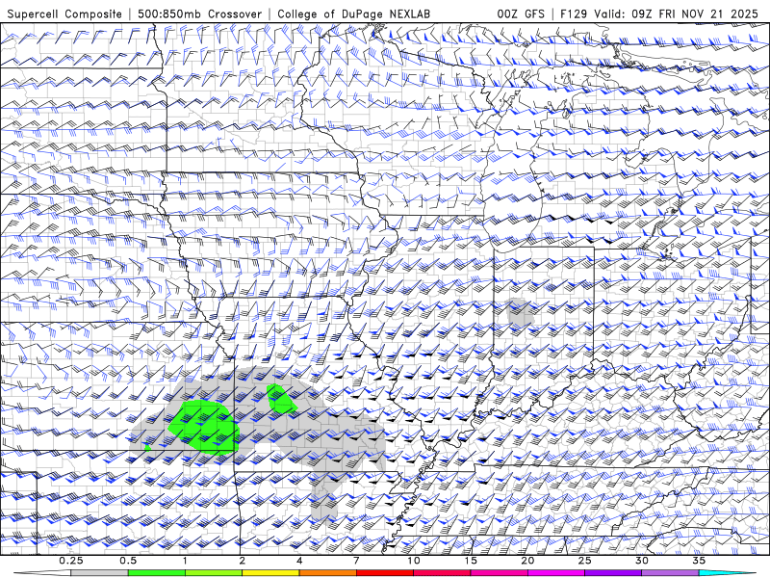Click the legend value 7
Image resolution: width=770 pixels, height=578 pixels.
356,561
